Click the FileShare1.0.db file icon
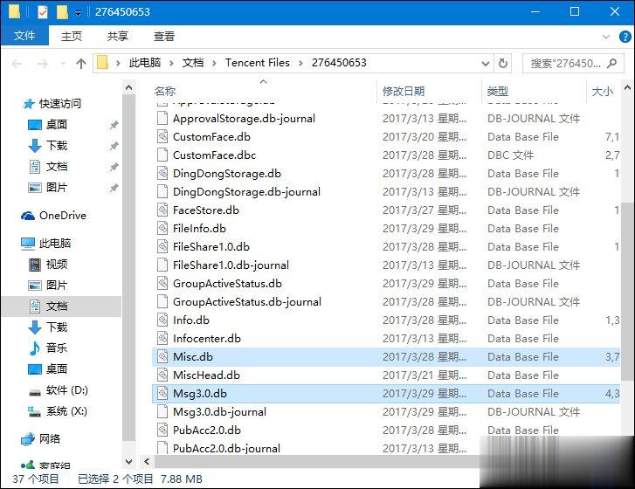Image resolution: width=635 pixels, height=489 pixels. [162, 246]
